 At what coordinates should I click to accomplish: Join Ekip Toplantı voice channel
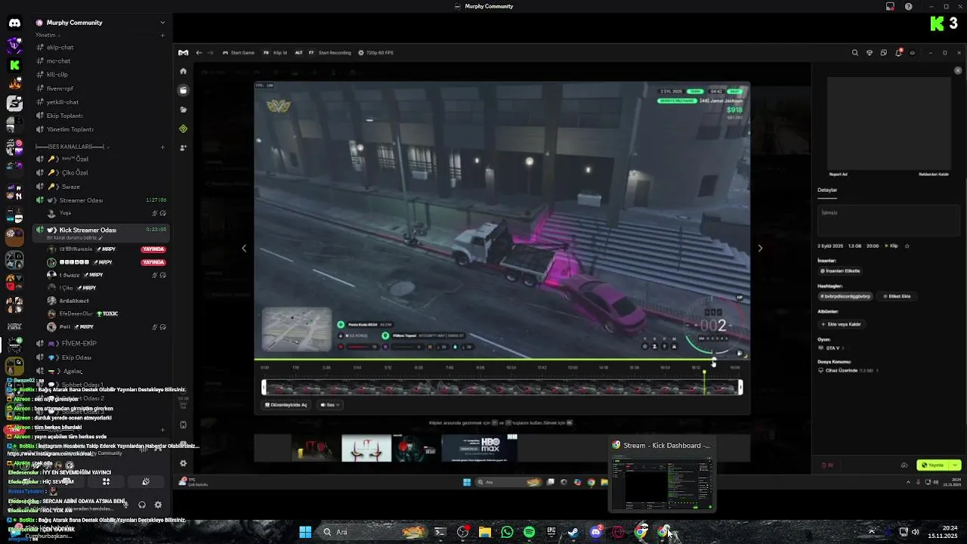[100, 116]
